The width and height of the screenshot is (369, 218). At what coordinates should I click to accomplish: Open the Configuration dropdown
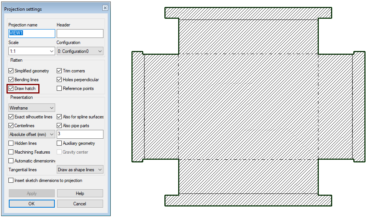tap(80, 51)
